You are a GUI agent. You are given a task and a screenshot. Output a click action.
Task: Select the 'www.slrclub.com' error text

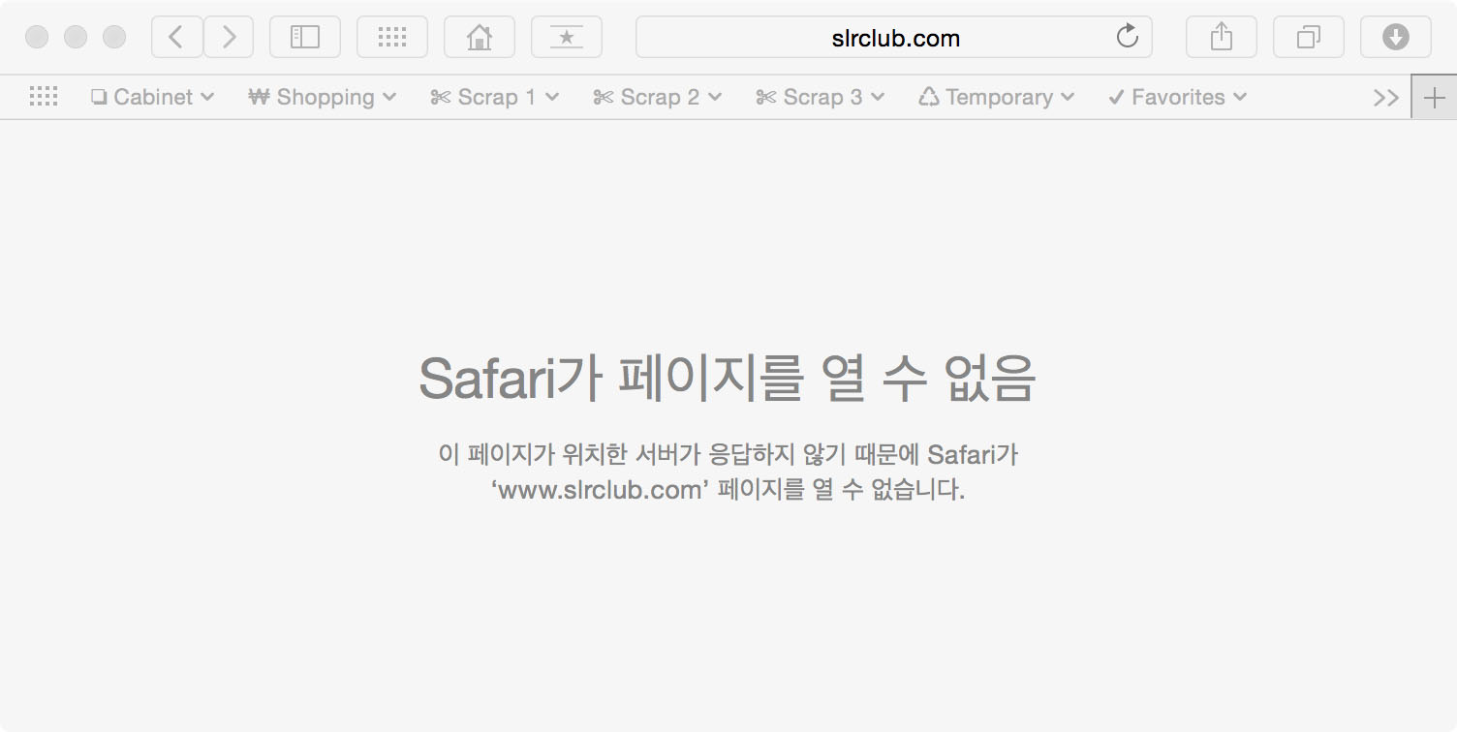602,490
